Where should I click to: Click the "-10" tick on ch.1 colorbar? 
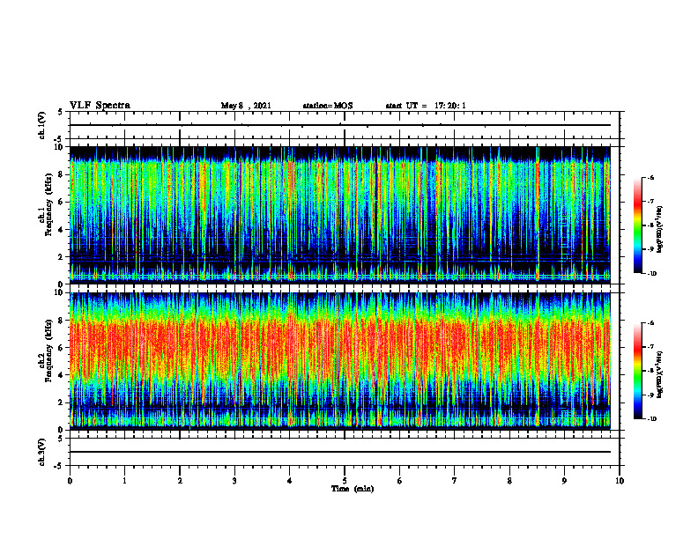[x=651, y=274]
